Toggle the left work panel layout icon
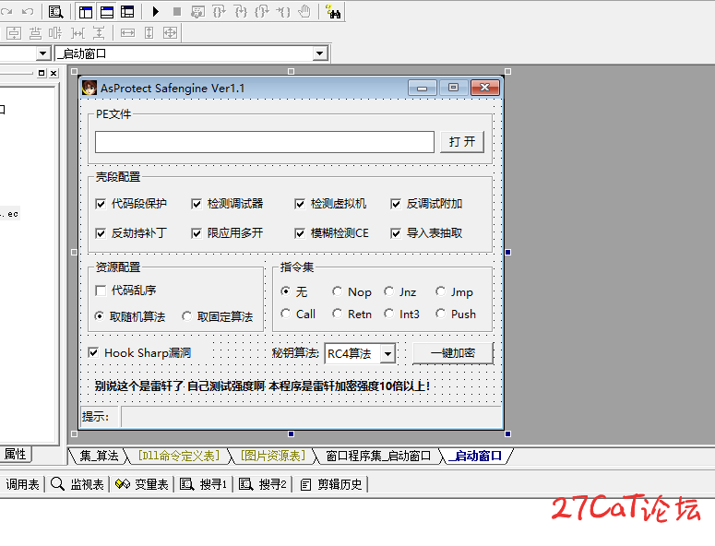 pyautogui.click(x=85, y=11)
